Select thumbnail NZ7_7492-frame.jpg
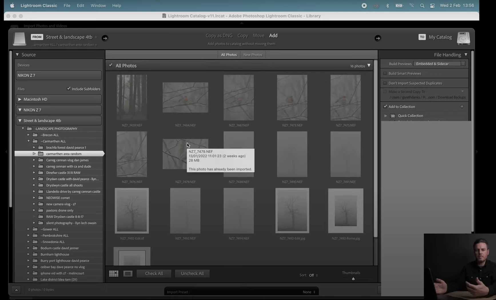Image resolution: width=496 pixels, height=300 pixels. [346, 211]
